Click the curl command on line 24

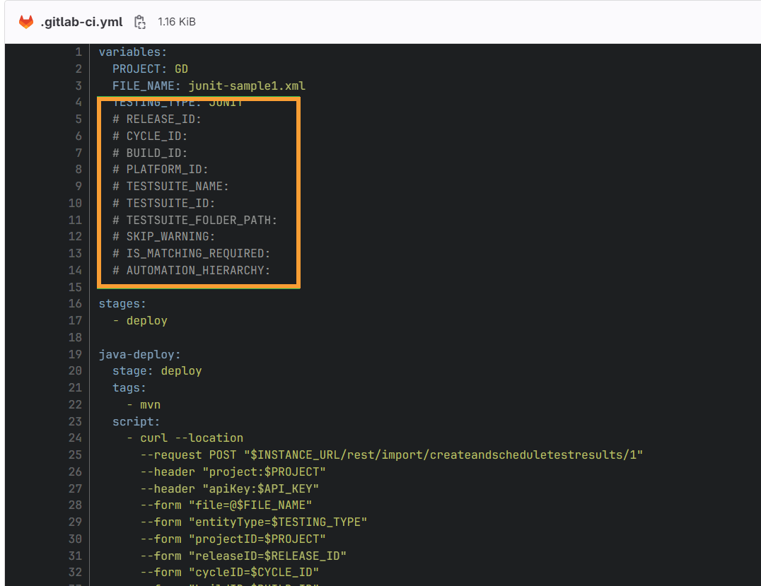(x=153, y=438)
